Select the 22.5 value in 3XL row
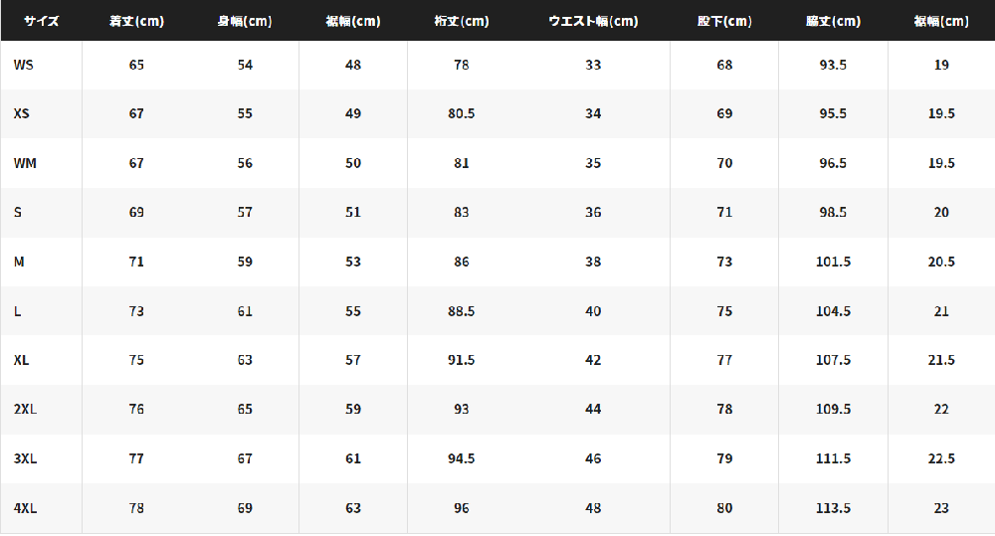 pos(941,458)
